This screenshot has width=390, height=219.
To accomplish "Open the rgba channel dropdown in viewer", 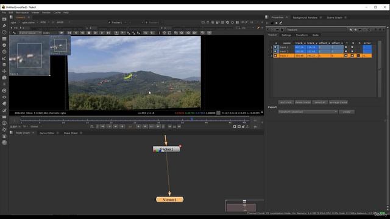I will coord(15,23).
